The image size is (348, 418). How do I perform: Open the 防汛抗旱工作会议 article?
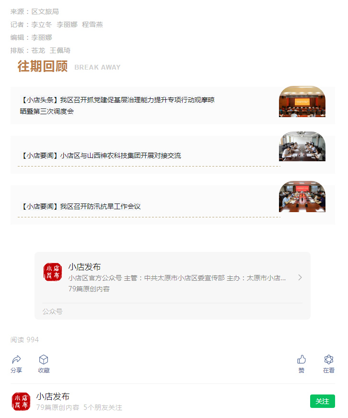tap(81, 206)
